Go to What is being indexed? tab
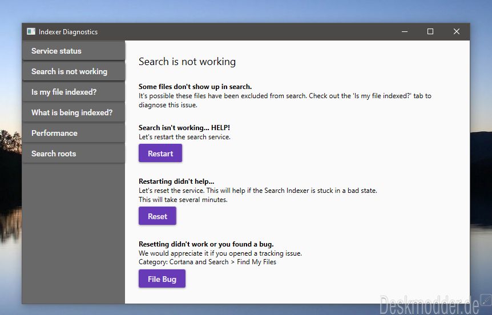 coord(73,112)
